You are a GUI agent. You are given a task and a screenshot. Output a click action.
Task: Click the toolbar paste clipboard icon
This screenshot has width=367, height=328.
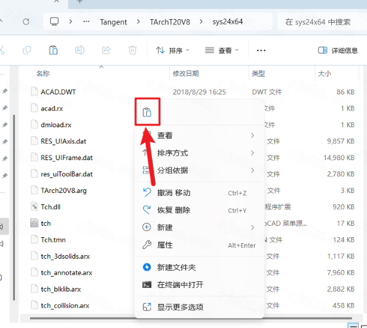pyautogui.click(x=53, y=50)
